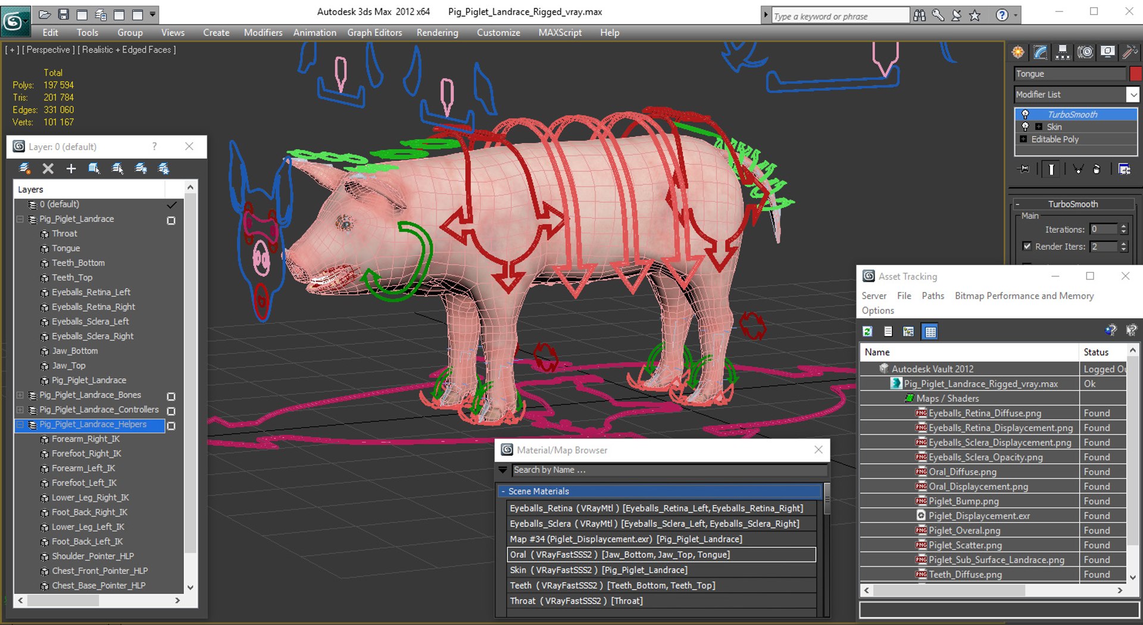Open the Graph Editors menu
The width and height of the screenshot is (1143, 625).
click(374, 33)
